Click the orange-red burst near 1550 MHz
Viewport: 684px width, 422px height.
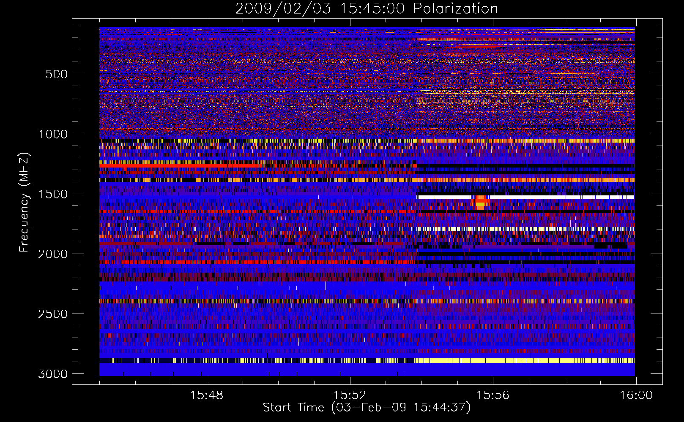pos(480,203)
